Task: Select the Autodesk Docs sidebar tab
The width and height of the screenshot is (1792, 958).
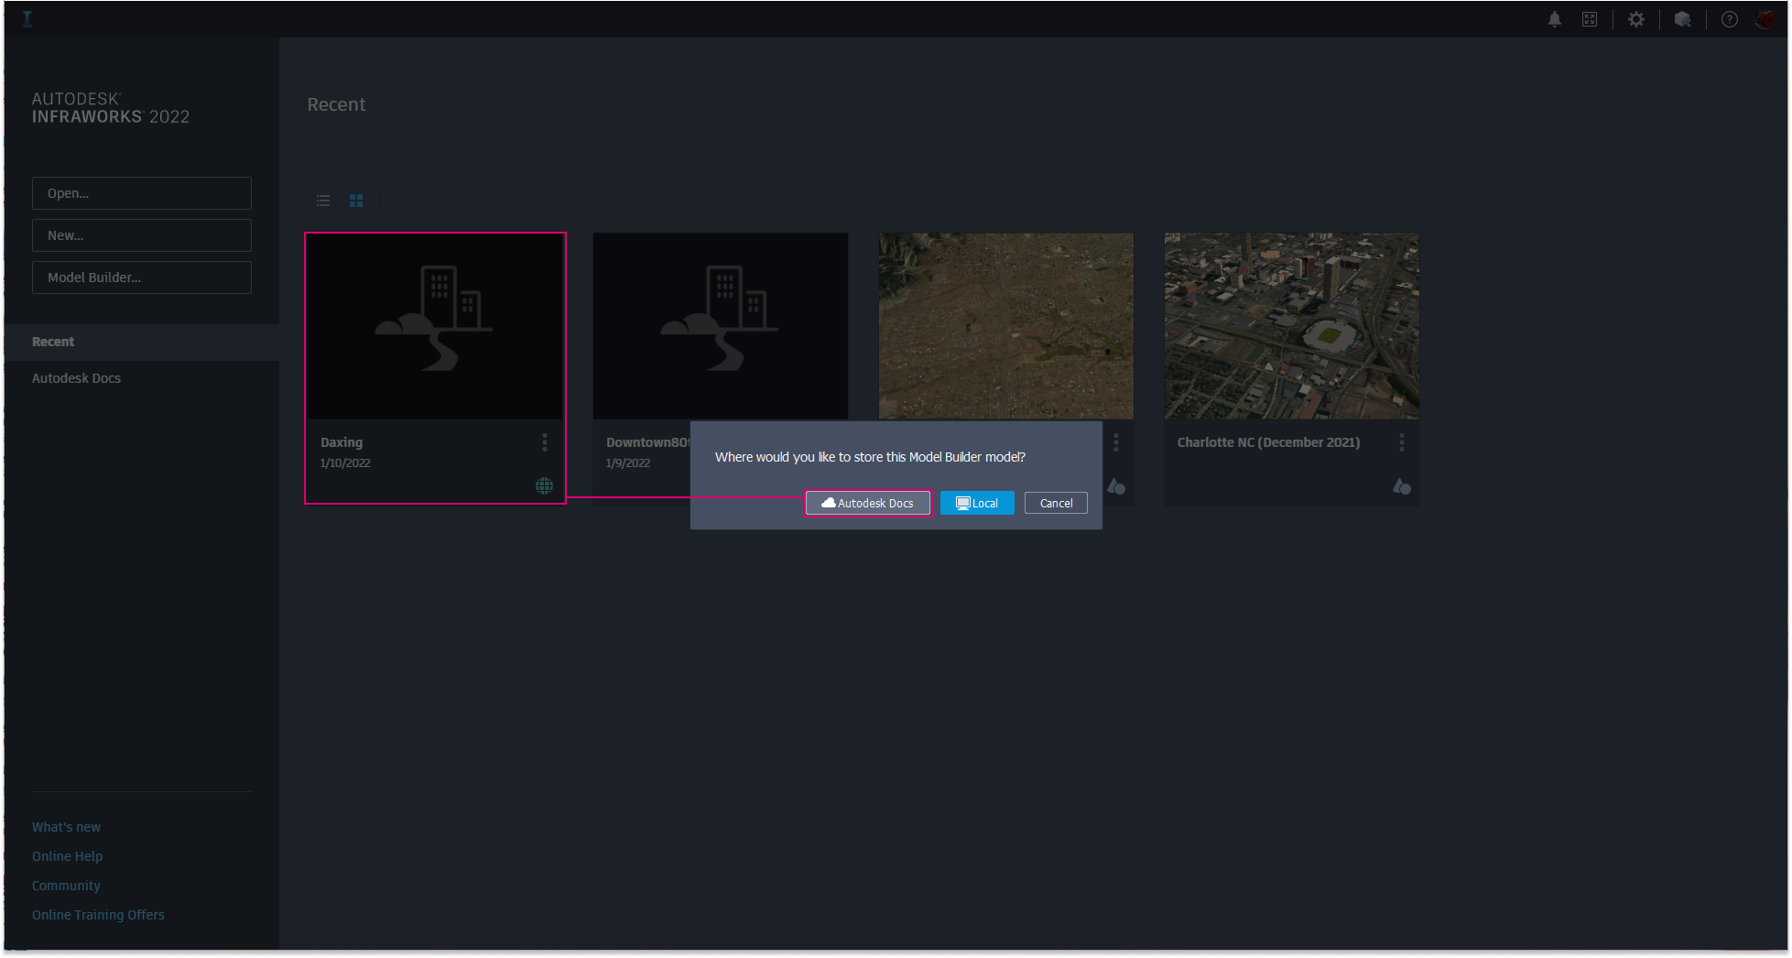Action: tap(142, 378)
